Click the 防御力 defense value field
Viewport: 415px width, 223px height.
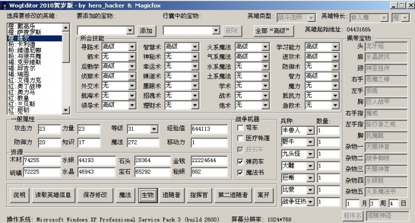[x=49, y=143]
